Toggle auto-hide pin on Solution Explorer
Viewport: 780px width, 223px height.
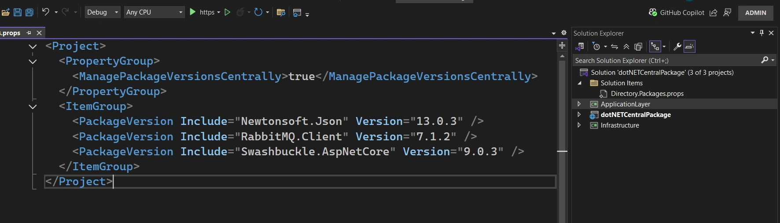click(x=762, y=33)
